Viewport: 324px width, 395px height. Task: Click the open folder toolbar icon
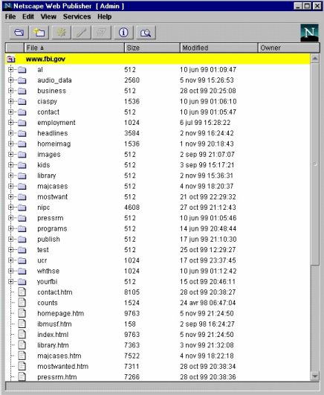point(19,32)
